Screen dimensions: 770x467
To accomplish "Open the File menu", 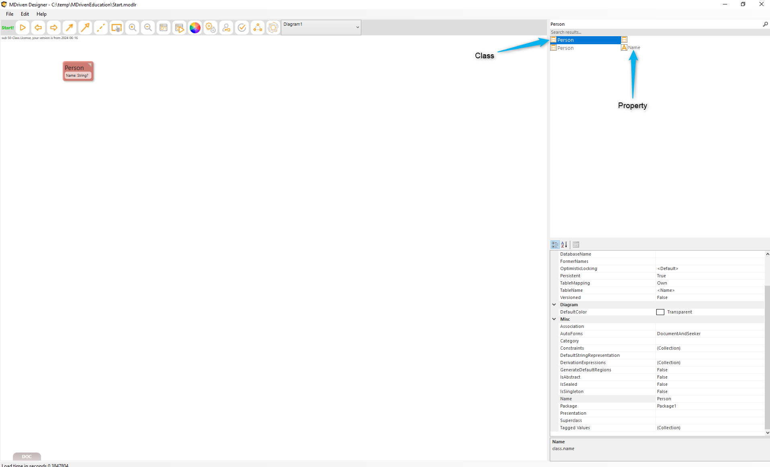I will tap(10, 14).
